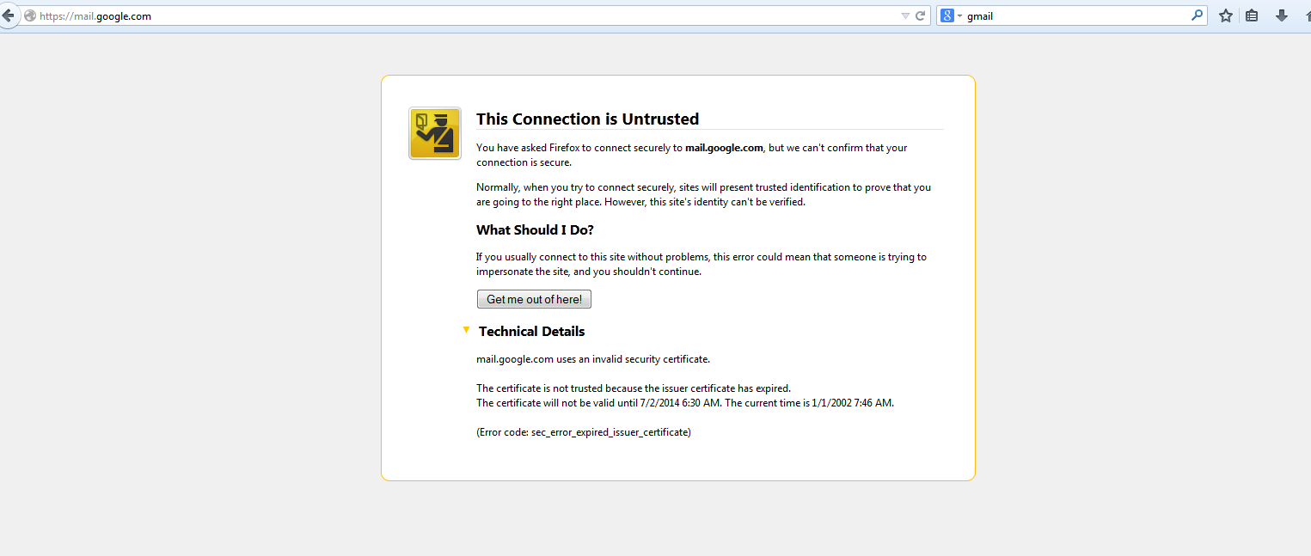The height and width of the screenshot is (556, 1311).
Task: Click bold mail.google.com in first paragraph
Action: point(724,148)
